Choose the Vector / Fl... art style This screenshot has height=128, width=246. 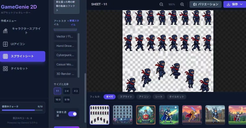point(65,36)
